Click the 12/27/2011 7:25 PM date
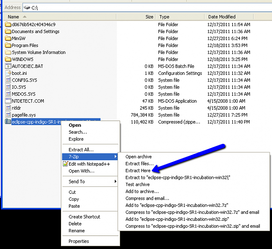 (228, 115)
